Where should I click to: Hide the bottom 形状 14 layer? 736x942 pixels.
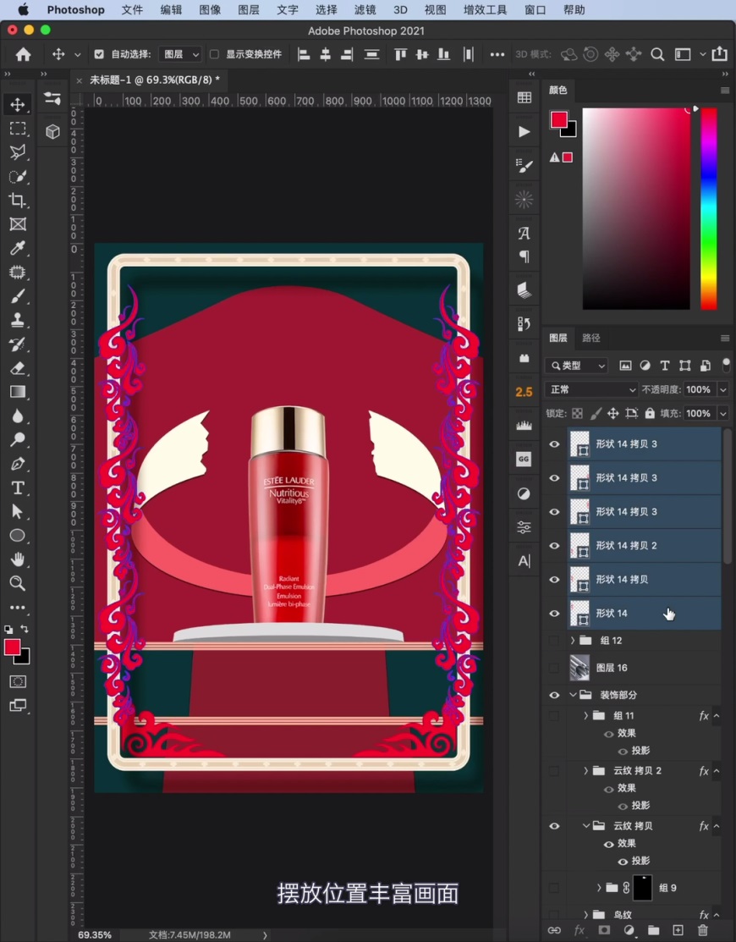point(554,614)
